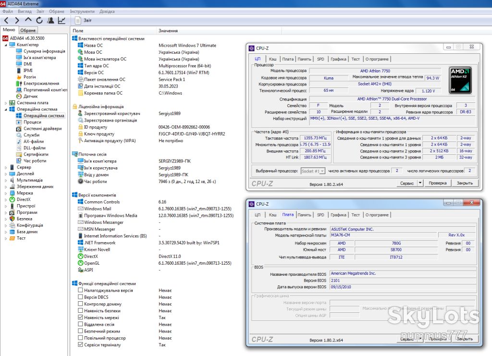Collapse the Комп'ютер tree node
The height and width of the screenshot is (356, 492).
[6, 45]
